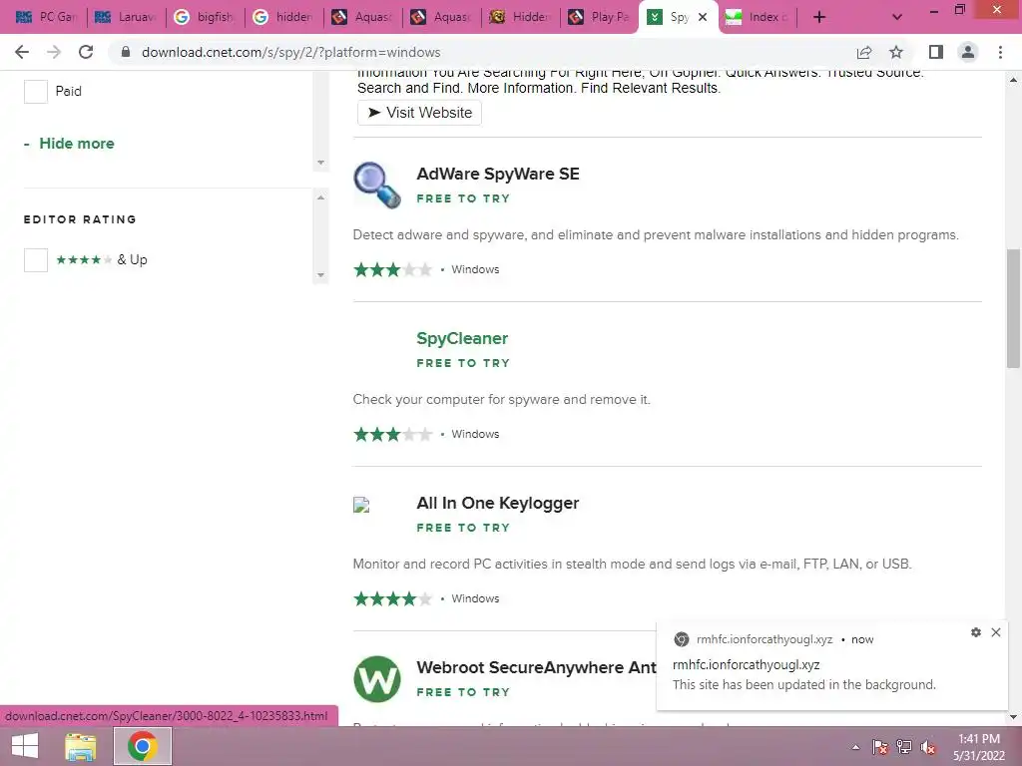Open File Explorer from taskbar
This screenshot has width=1022, height=766.
(81, 746)
